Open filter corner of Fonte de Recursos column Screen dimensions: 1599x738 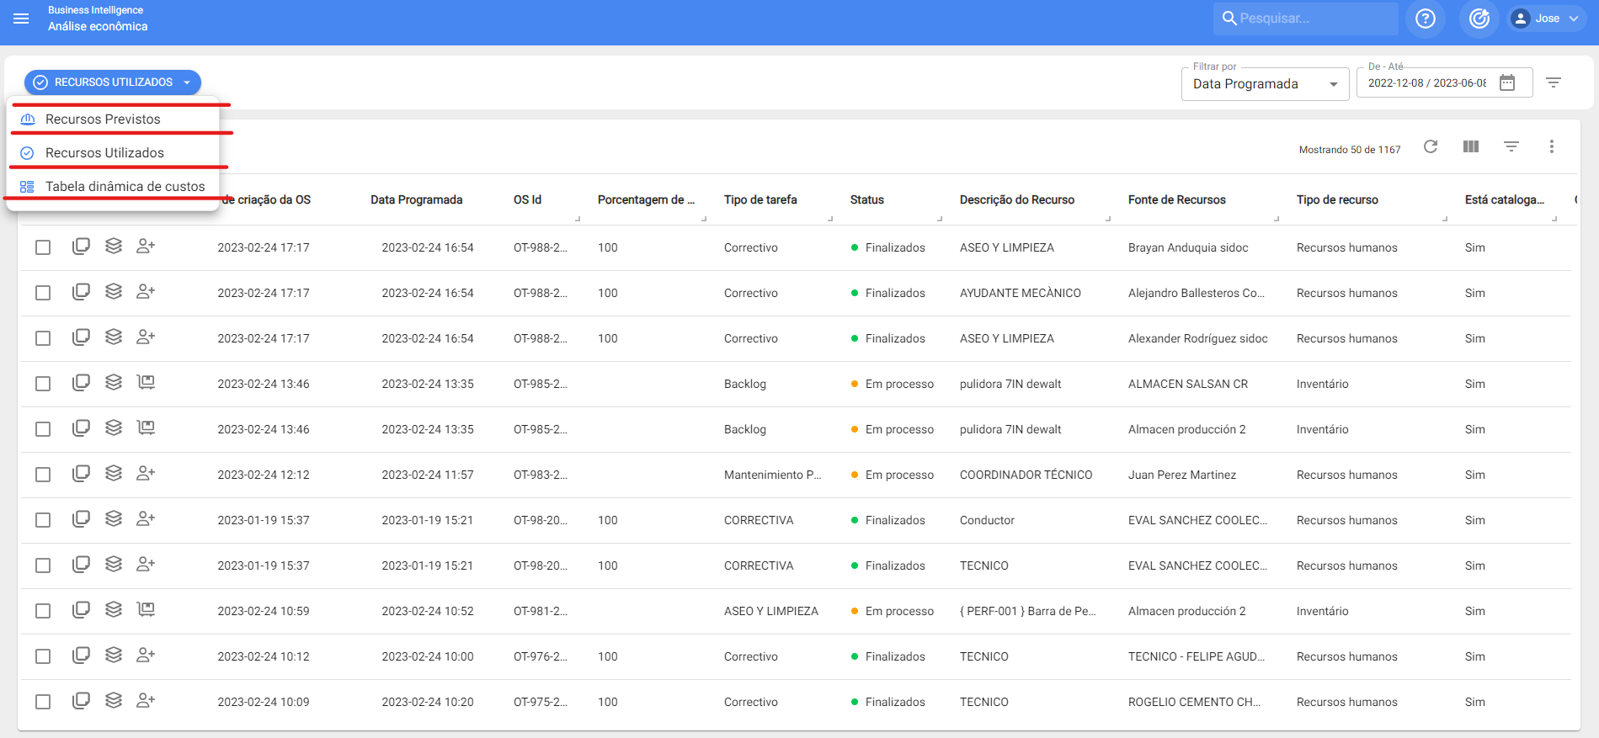click(x=1277, y=219)
